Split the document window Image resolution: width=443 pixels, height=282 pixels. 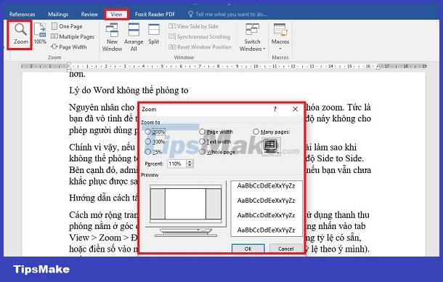154,34
